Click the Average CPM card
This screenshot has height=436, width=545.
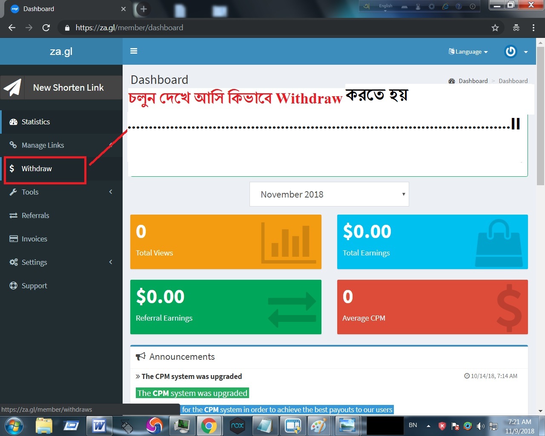[x=433, y=307]
